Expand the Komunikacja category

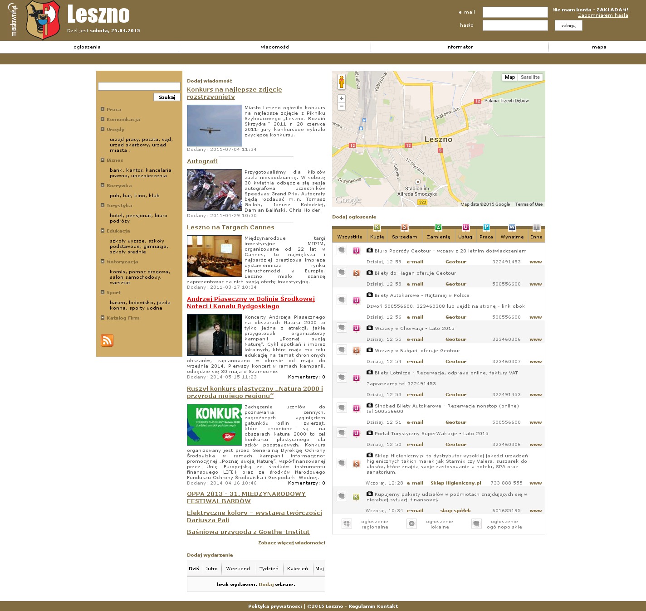103,119
